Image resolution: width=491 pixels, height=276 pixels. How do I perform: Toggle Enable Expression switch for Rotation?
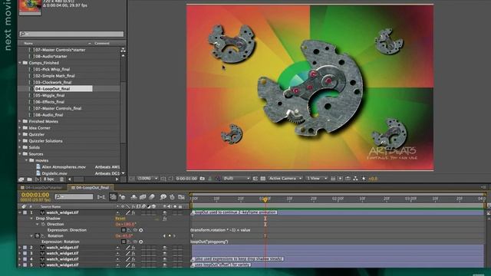(124, 242)
